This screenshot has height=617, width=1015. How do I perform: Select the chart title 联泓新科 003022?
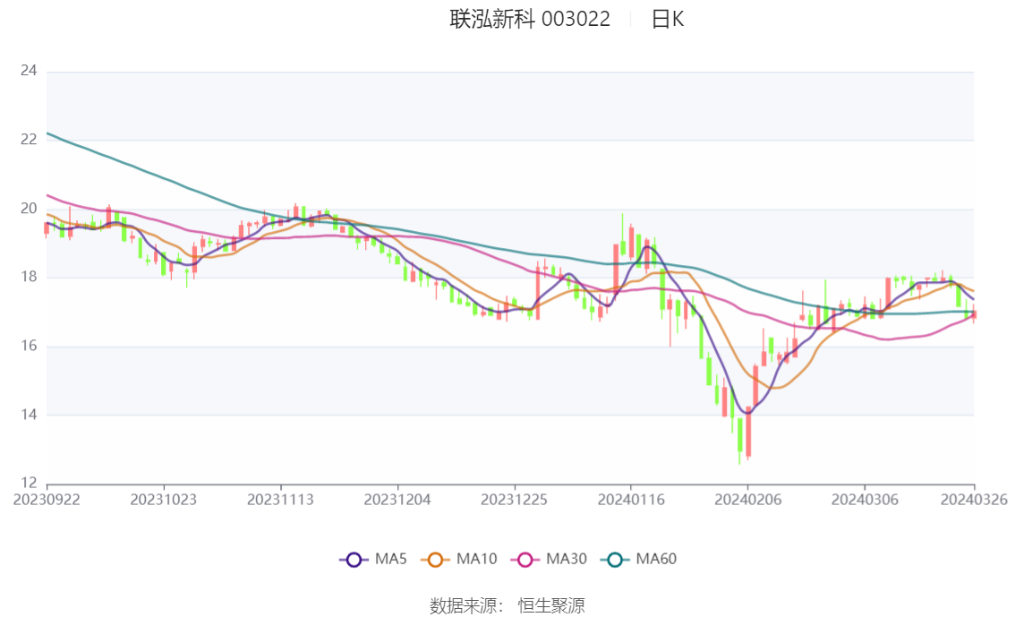(530, 19)
